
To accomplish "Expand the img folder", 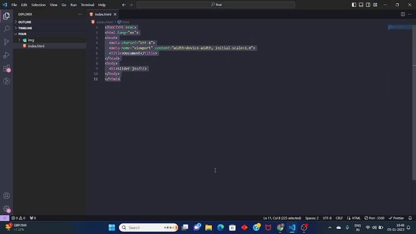I will [x=50, y=40].
